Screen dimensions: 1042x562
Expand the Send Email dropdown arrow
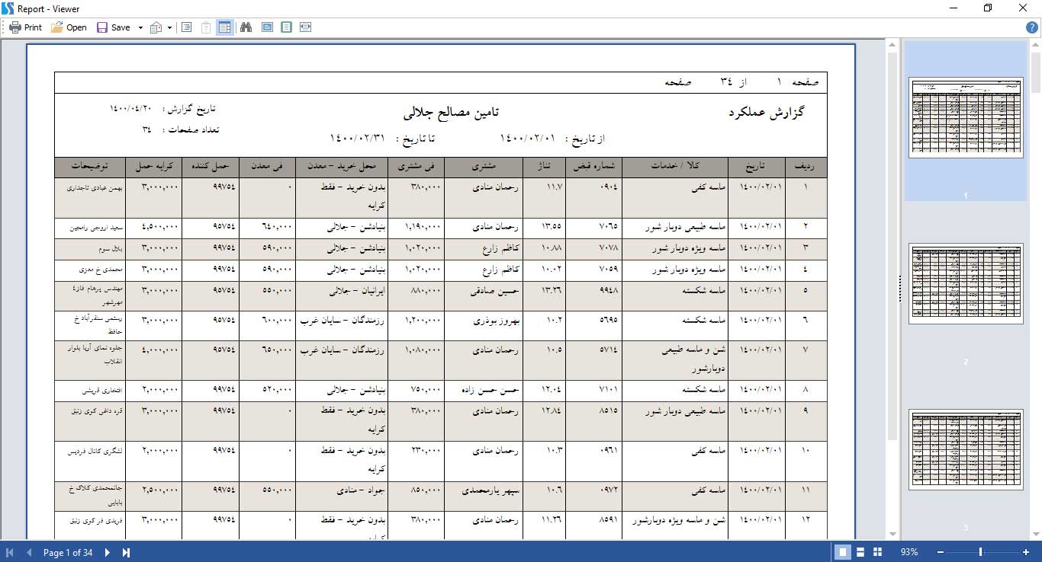point(169,27)
